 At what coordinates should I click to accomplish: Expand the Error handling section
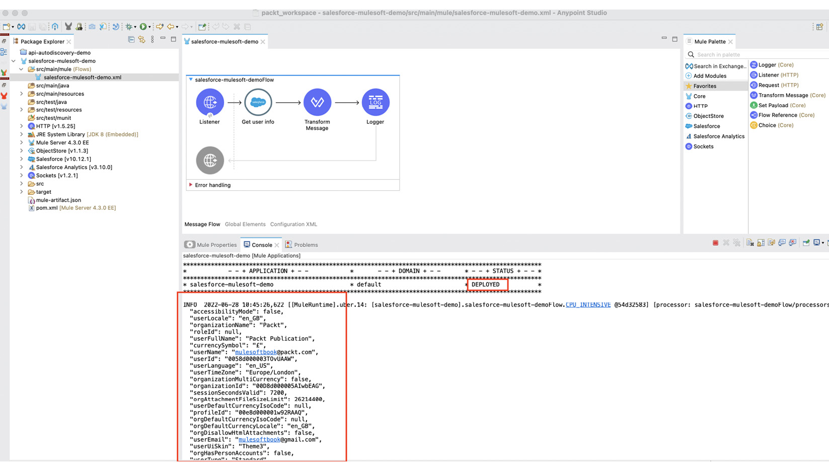(191, 185)
